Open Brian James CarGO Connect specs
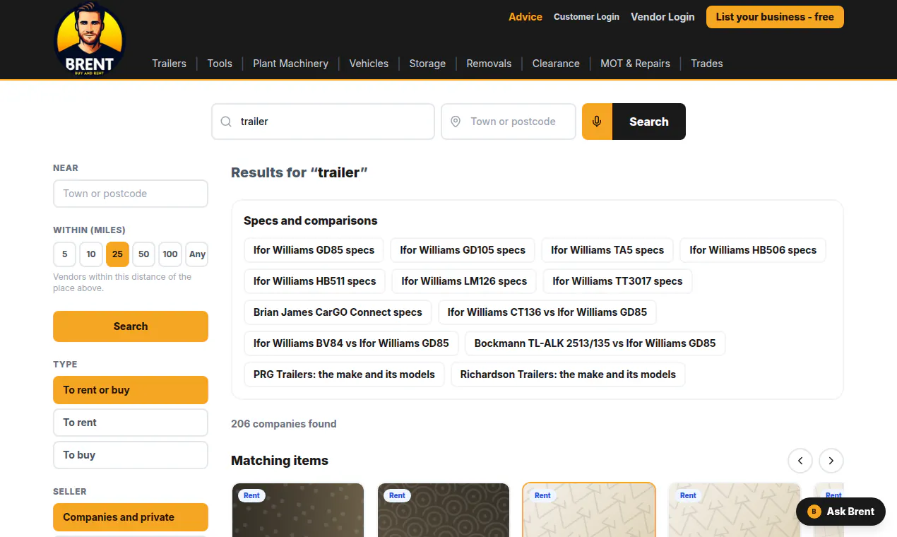 pyautogui.click(x=338, y=312)
